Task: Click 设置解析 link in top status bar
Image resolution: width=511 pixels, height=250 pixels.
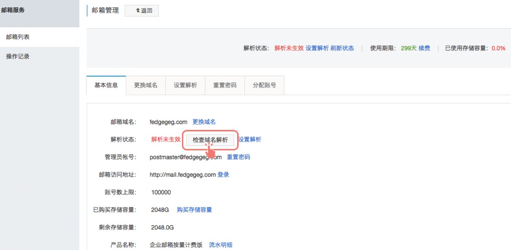Action: 317,49
